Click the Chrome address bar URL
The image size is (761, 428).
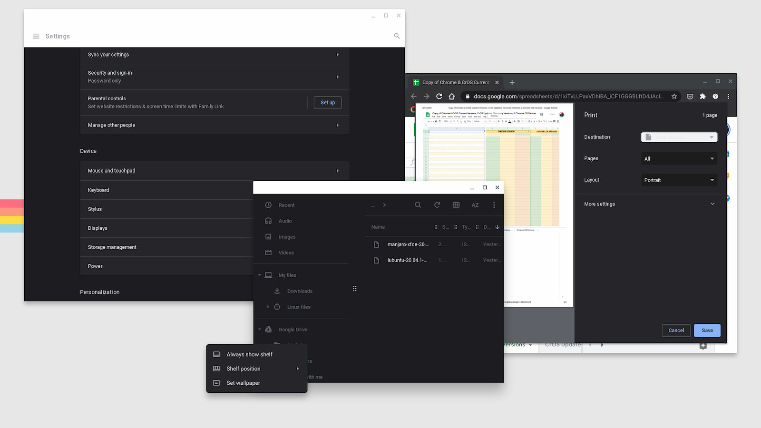tap(568, 97)
